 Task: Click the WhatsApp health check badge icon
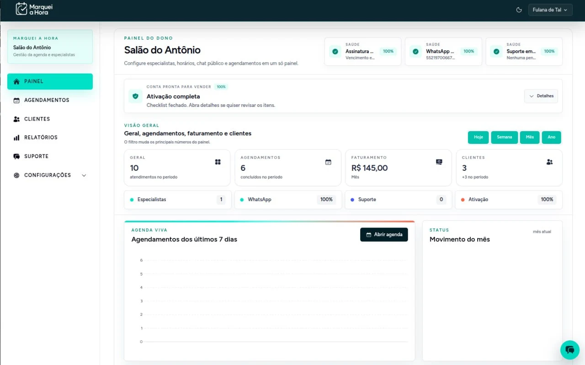tap(415, 52)
